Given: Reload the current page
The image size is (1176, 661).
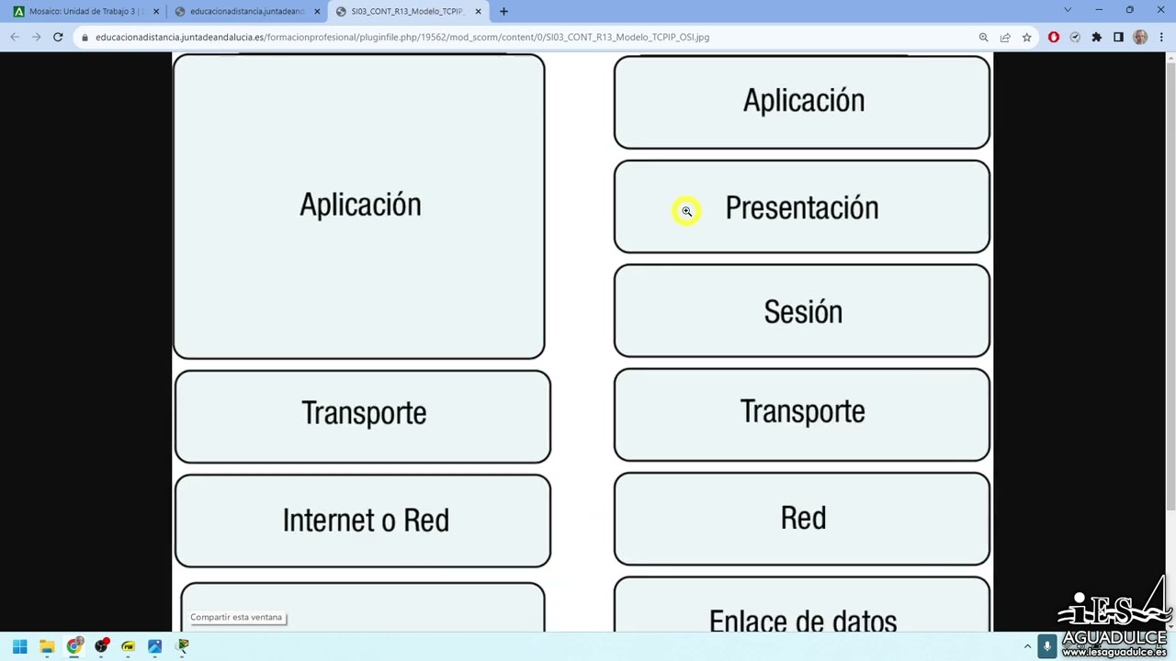Looking at the screenshot, I should (58, 37).
